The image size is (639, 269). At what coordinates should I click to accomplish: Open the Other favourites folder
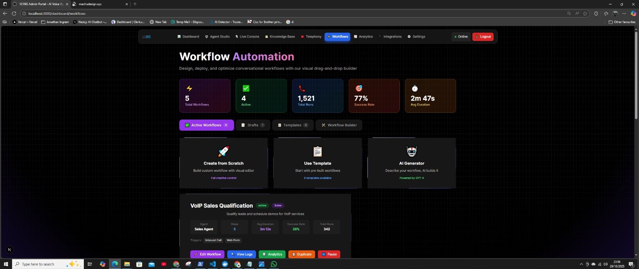coord(622,22)
